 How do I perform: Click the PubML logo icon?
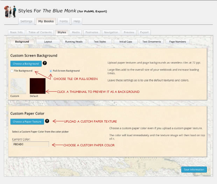click(x=10, y=12)
